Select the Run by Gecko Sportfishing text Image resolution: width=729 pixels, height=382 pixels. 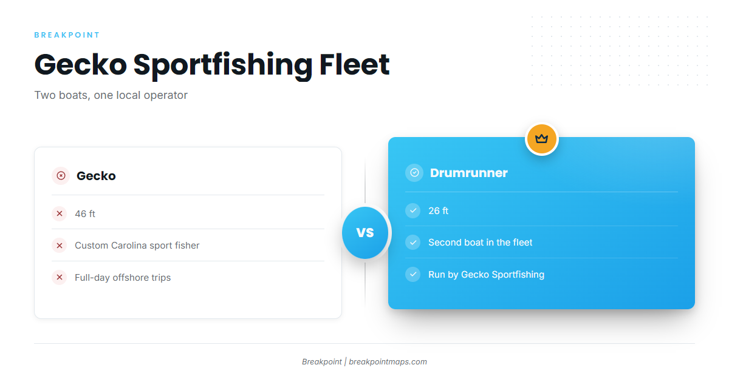click(486, 275)
